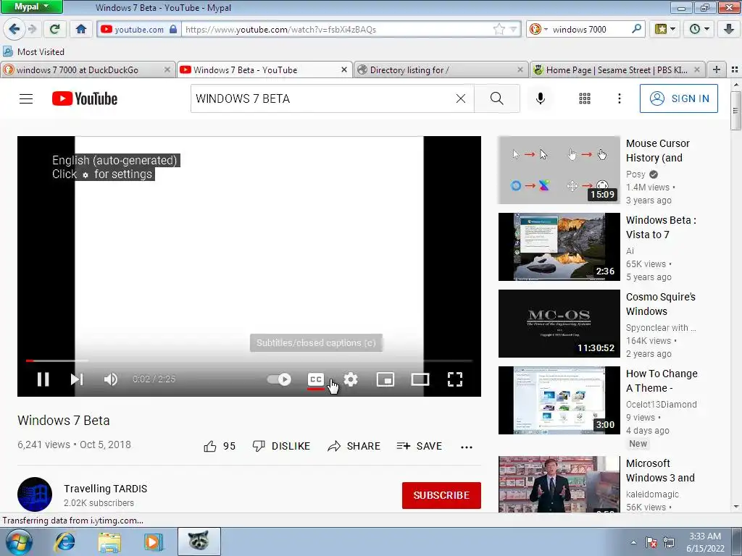
Task: Open the Windows Start button
Action: point(18,542)
